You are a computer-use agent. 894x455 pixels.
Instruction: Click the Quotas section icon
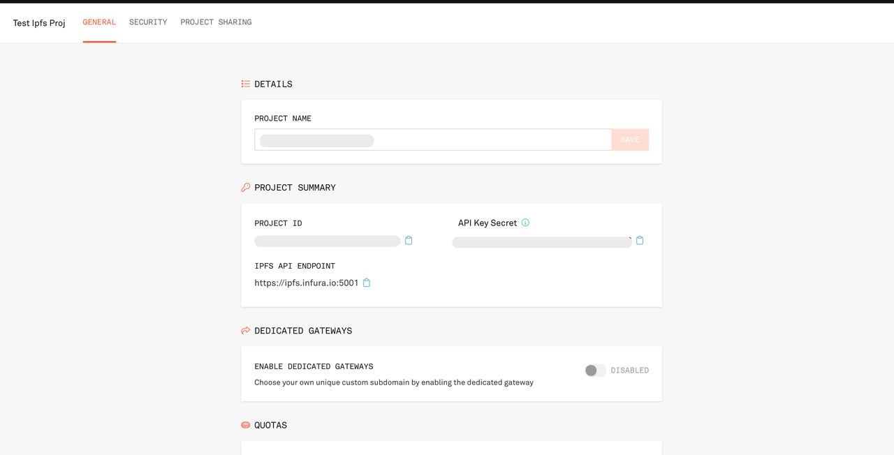click(x=246, y=425)
